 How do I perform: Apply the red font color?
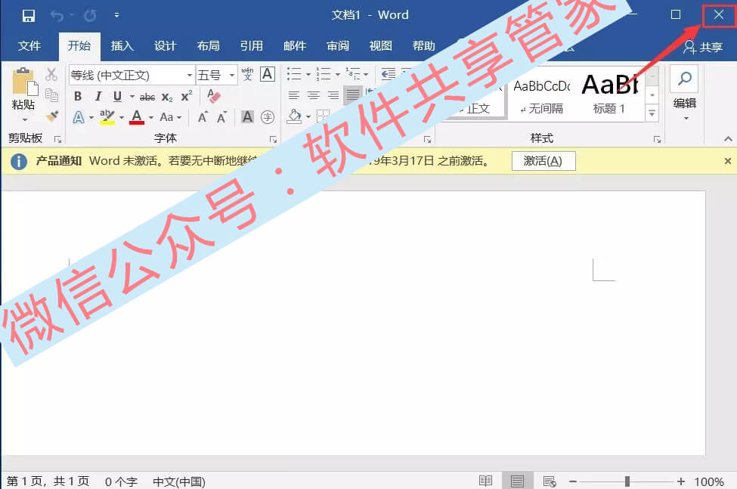pos(137,117)
